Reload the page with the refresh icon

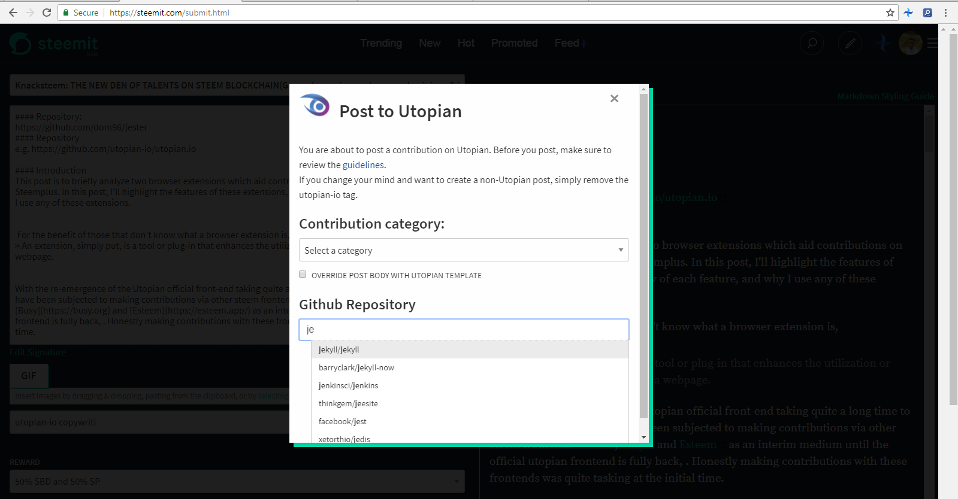click(47, 13)
